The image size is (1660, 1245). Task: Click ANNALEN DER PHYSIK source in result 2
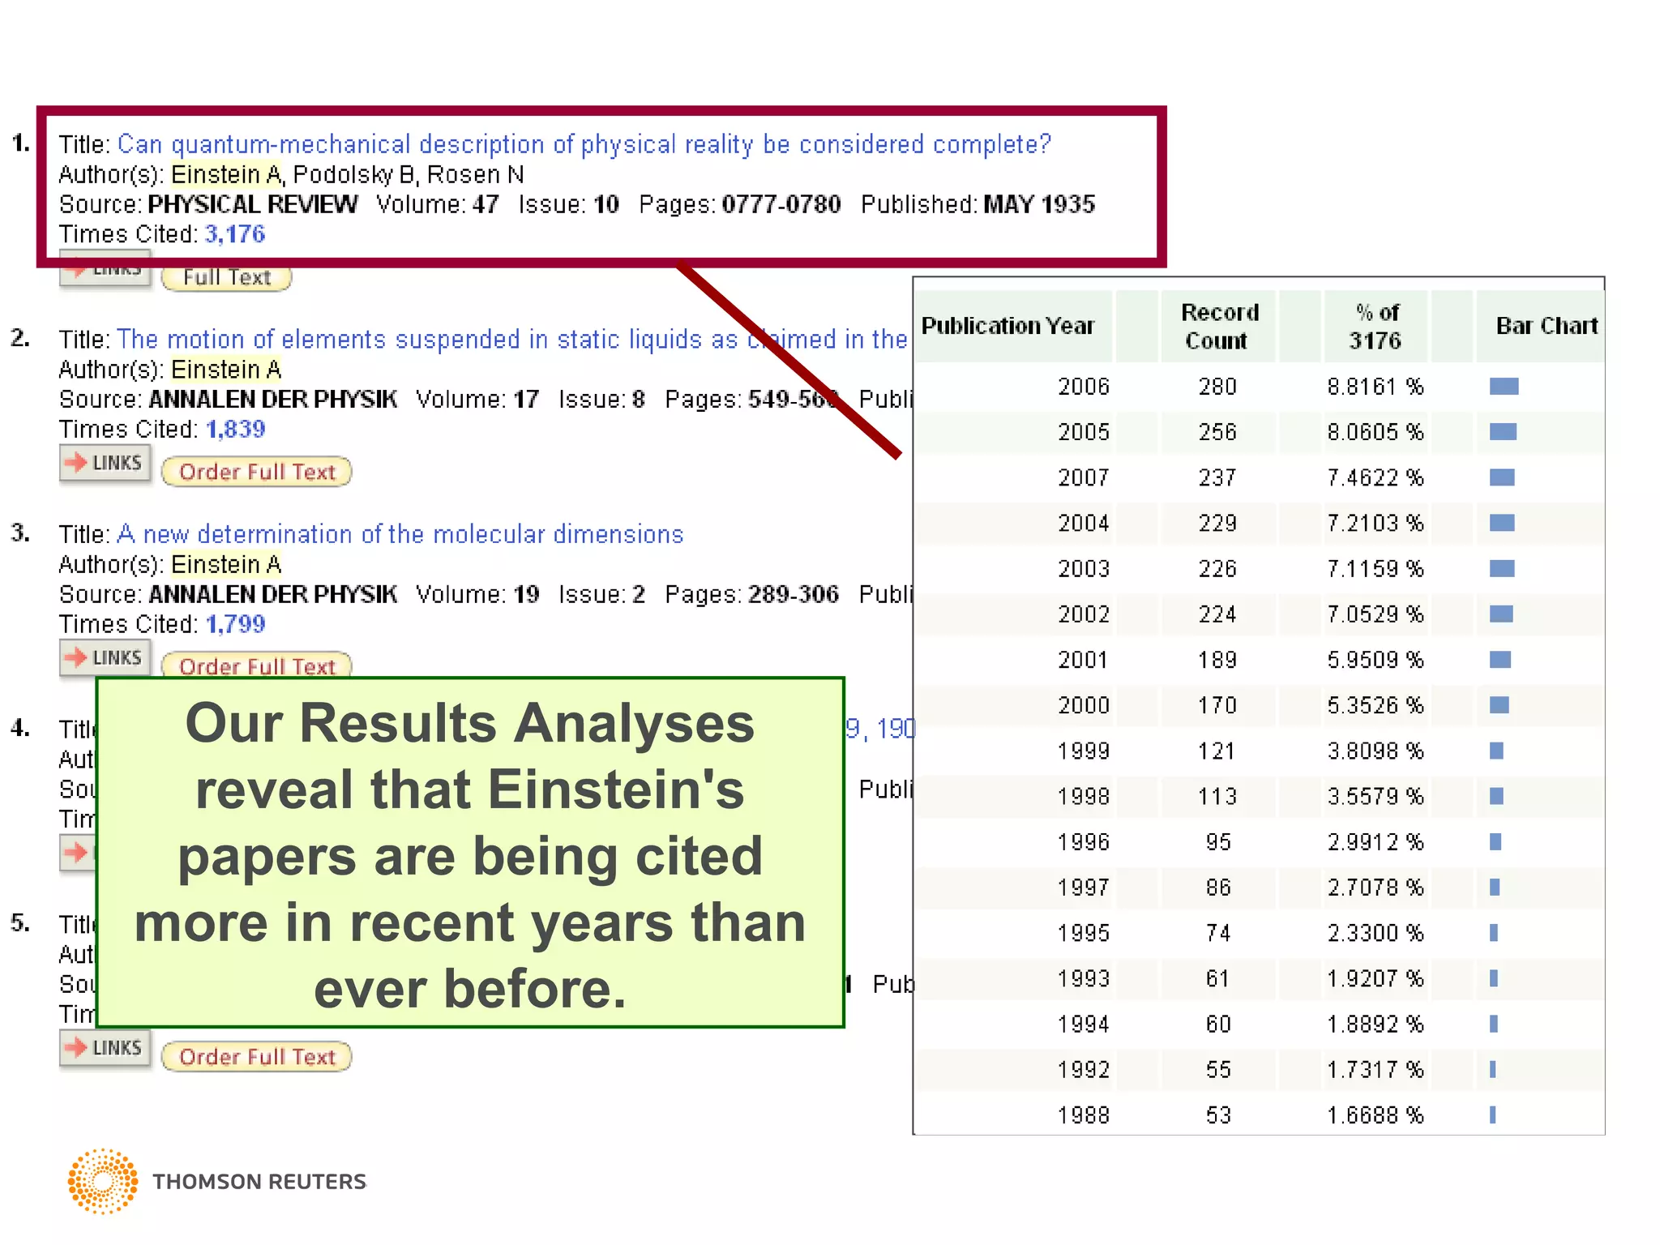(x=272, y=400)
